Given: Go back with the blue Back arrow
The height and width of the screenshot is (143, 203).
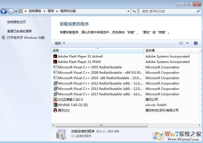Looking at the screenshot, I should 4,11.
